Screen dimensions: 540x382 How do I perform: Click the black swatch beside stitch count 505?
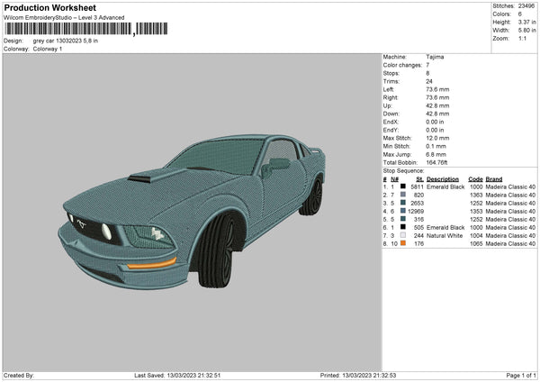pos(402,227)
